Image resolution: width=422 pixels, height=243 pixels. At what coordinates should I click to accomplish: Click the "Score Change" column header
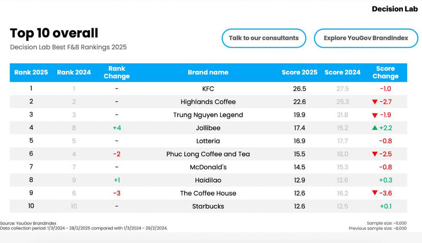pyautogui.click(x=385, y=72)
